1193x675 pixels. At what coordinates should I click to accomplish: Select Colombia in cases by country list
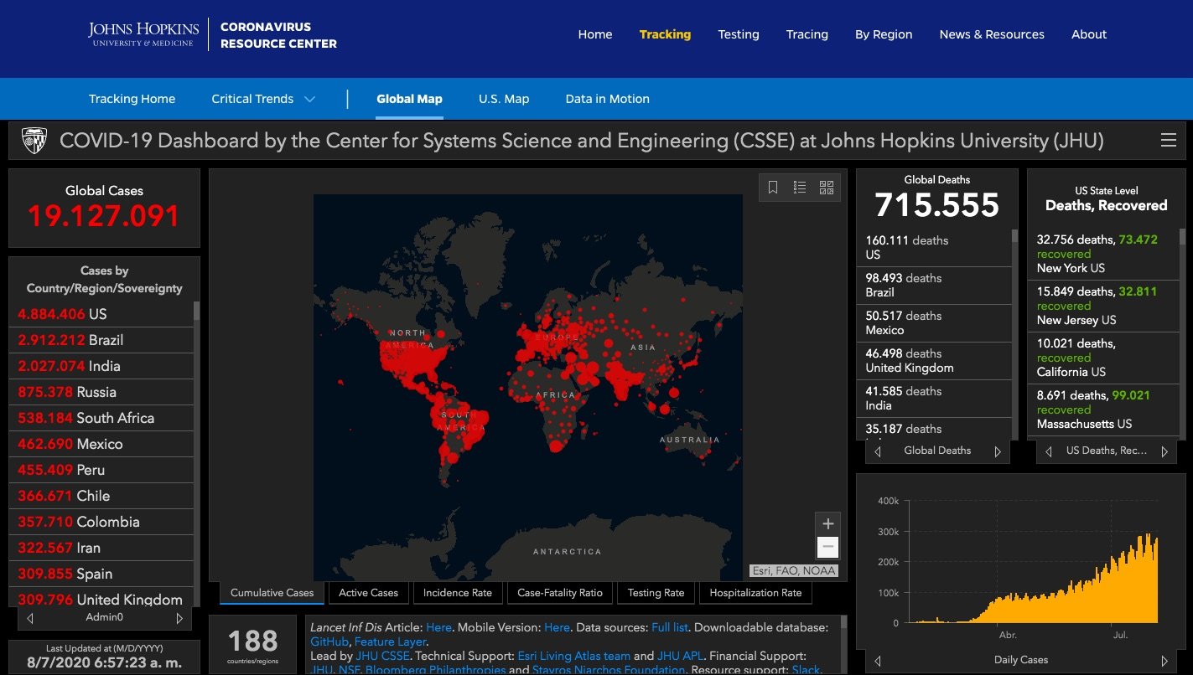[x=101, y=522]
